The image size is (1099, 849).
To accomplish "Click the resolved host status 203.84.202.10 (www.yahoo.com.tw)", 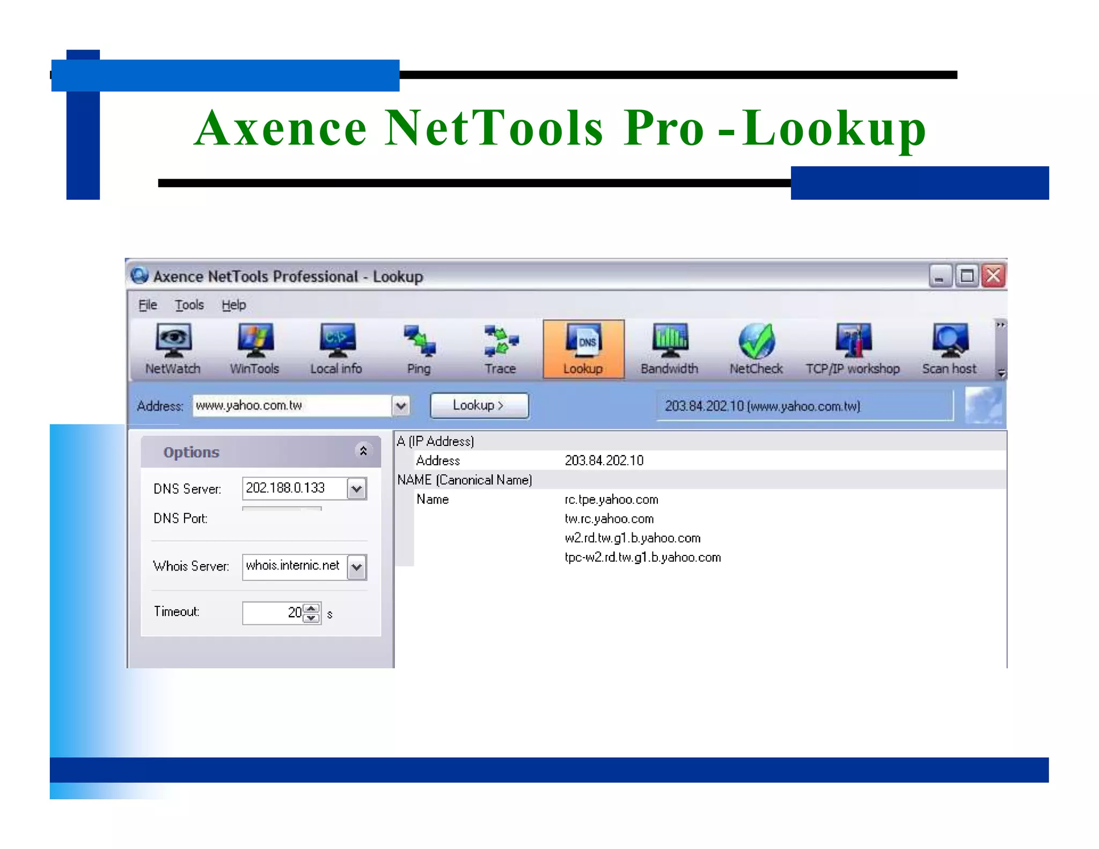I will pos(804,406).
